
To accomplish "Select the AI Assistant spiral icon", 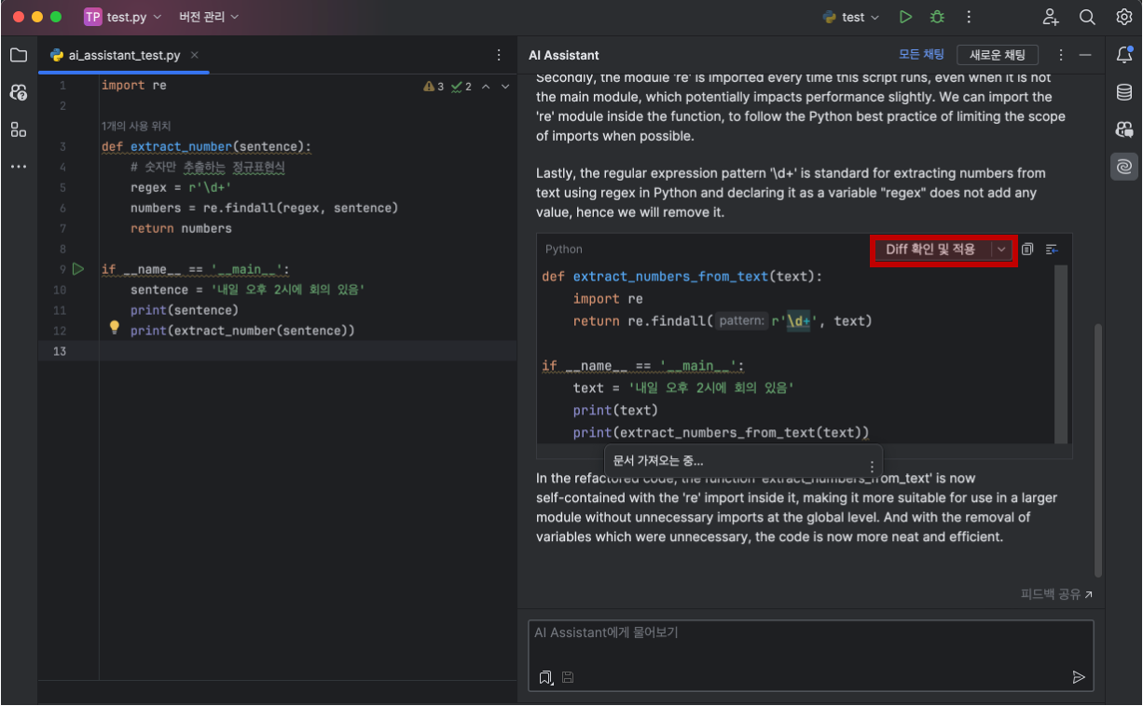I will (1124, 167).
